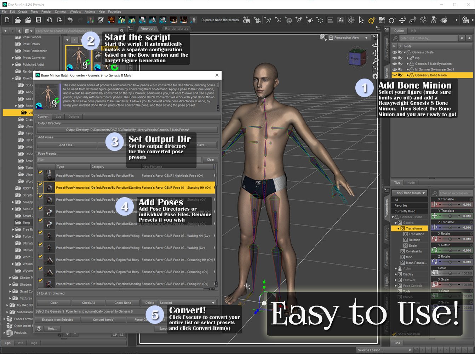Adjust the Z Translate slider

[x=450, y=228]
